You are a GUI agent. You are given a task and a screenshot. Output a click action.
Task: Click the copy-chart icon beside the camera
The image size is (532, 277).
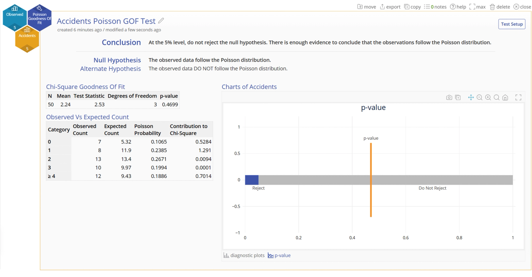(458, 98)
